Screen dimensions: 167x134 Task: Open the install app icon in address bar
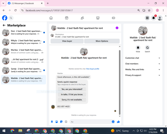click(x=144, y=10)
